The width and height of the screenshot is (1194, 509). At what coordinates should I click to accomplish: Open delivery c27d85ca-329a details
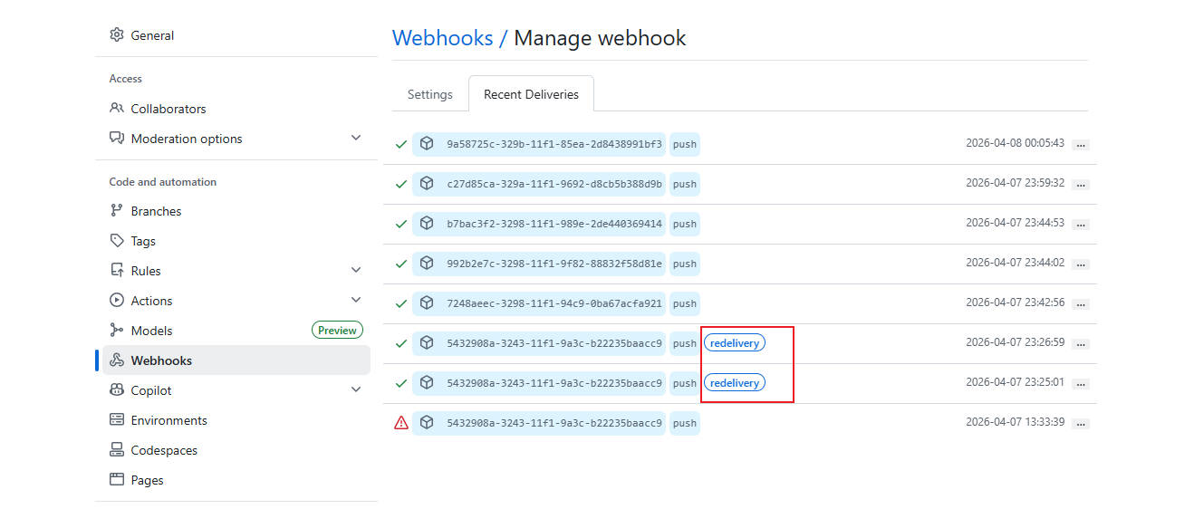coord(554,184)
